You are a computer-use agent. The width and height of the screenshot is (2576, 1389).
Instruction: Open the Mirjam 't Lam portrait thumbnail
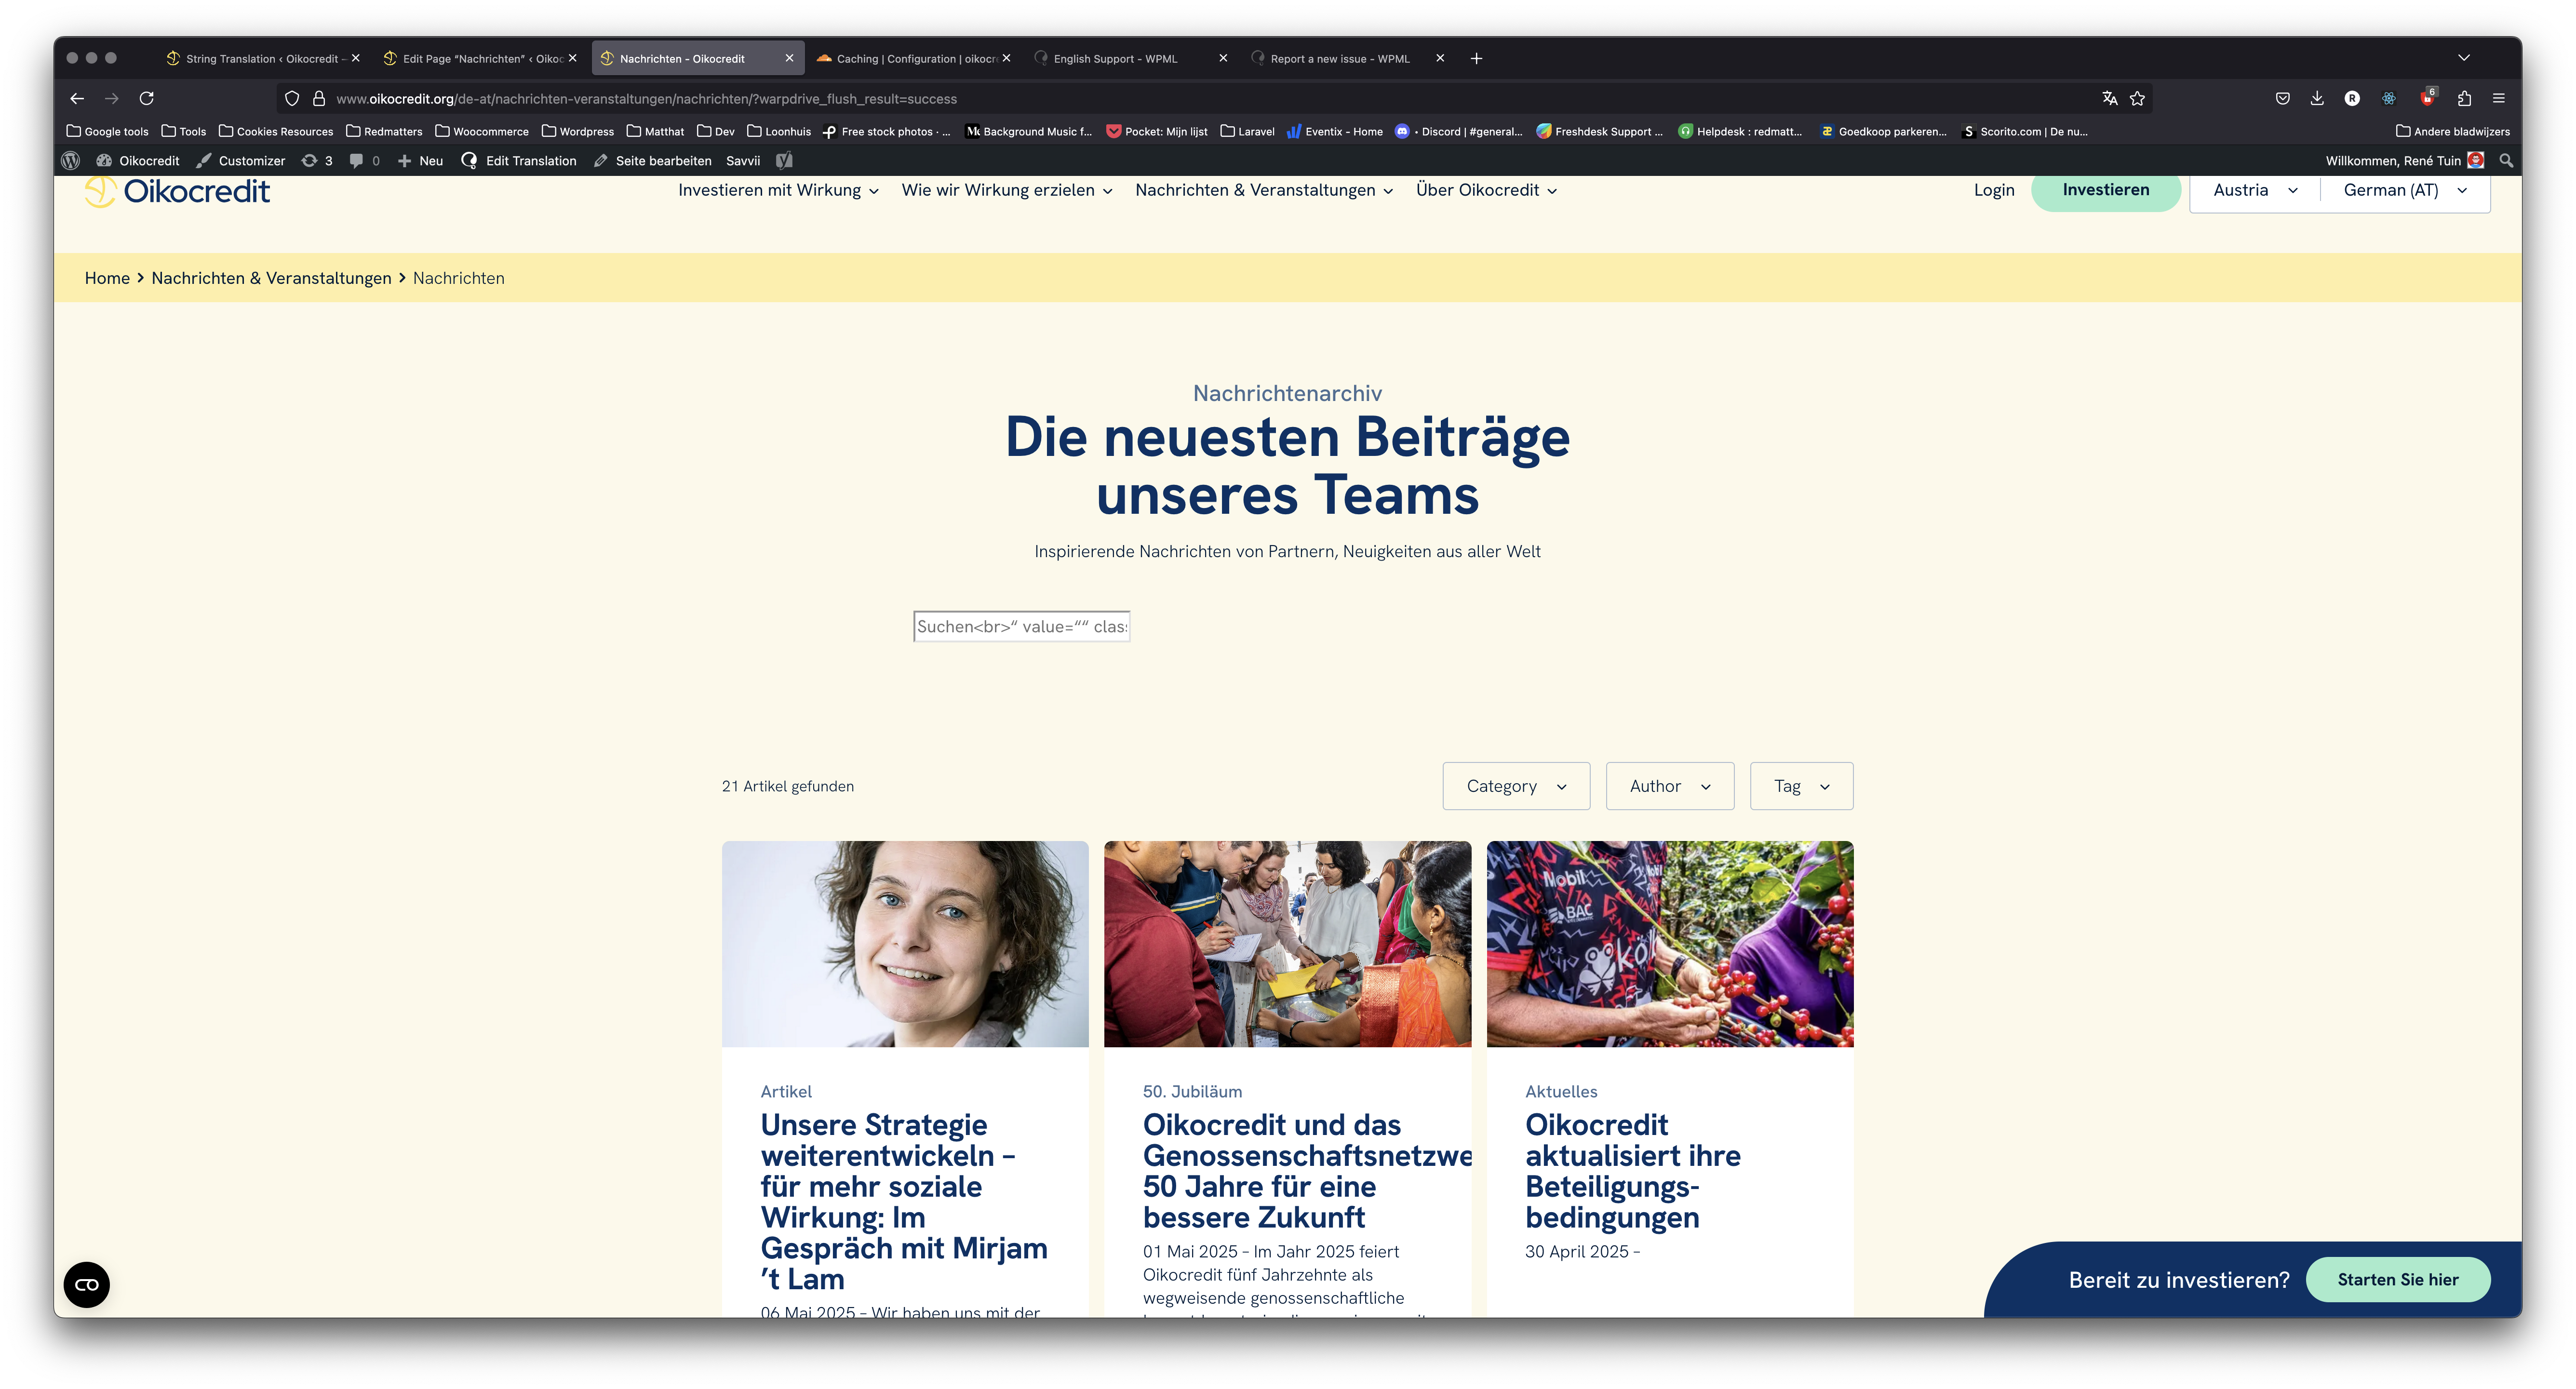click(905, 944)
